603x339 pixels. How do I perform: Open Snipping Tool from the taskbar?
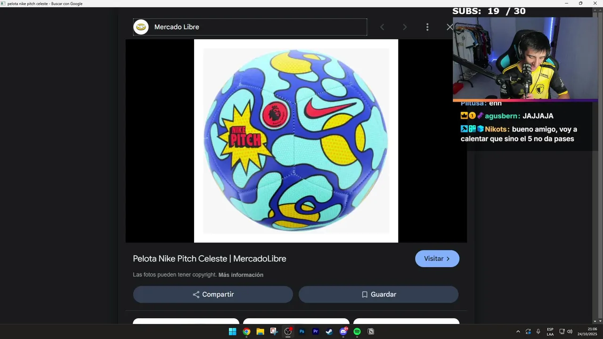pyautogui.click(x=274, y=331)
